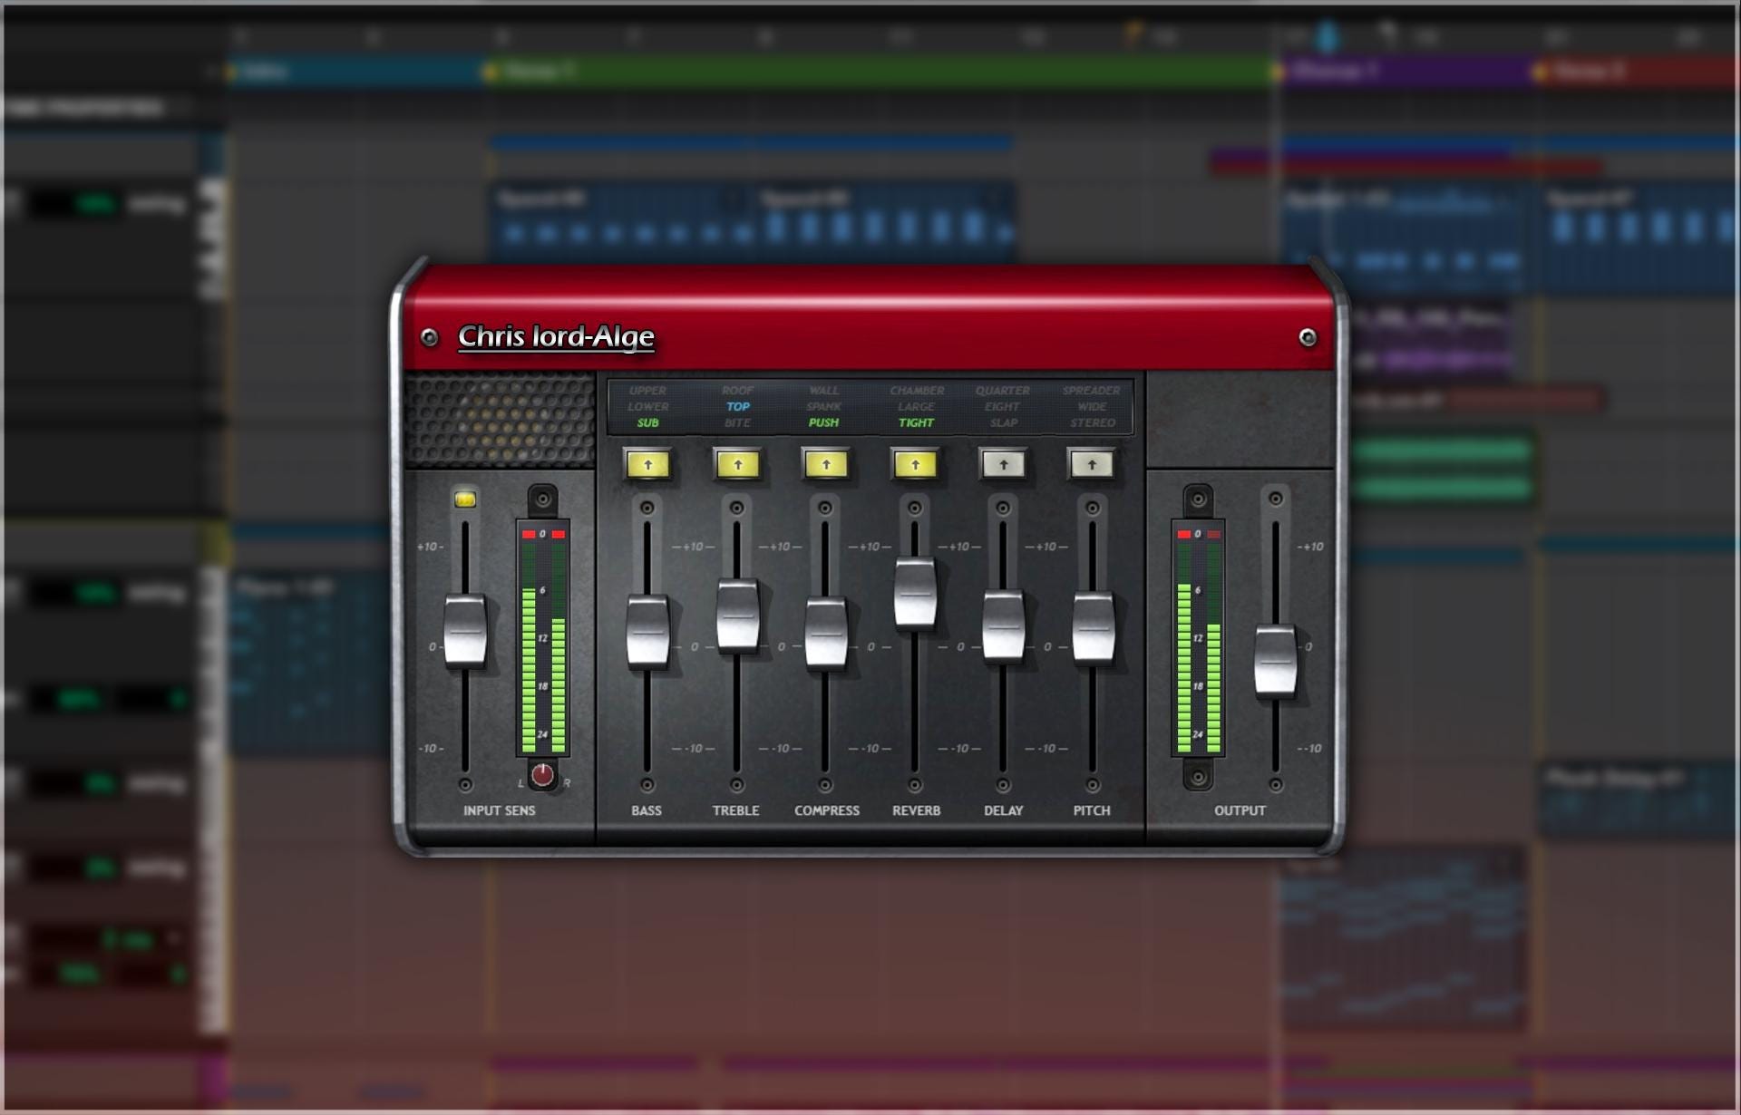The width and height of the screenshot is (1741, 1115).
Task: Select UPPER bass mode label
Action: 647,391
